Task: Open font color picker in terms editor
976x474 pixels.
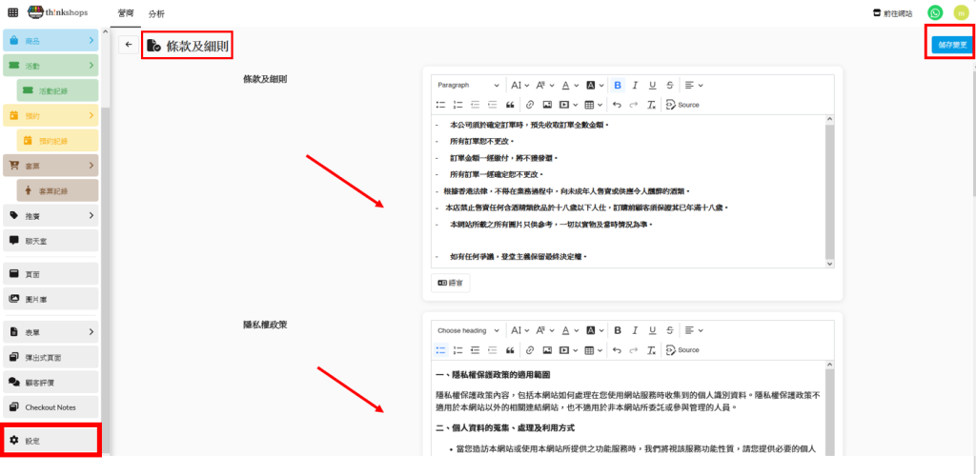Action: (x=568, y=86)
